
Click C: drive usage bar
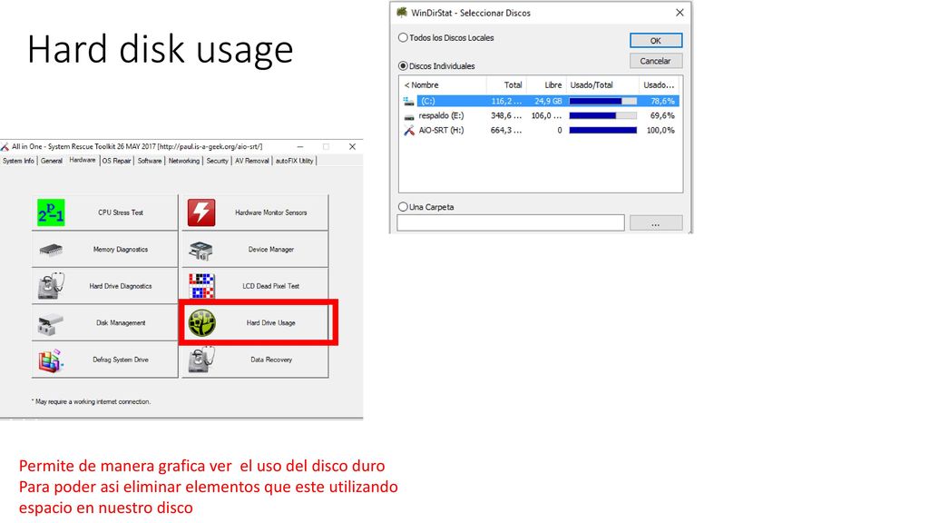[x=603, y=102]
